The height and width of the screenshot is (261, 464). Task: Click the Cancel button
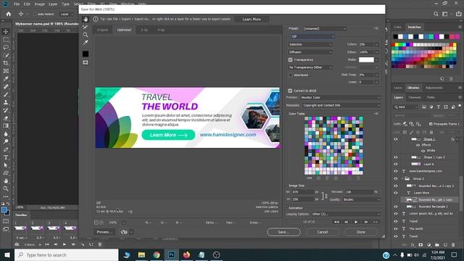[x=323, y=232]
